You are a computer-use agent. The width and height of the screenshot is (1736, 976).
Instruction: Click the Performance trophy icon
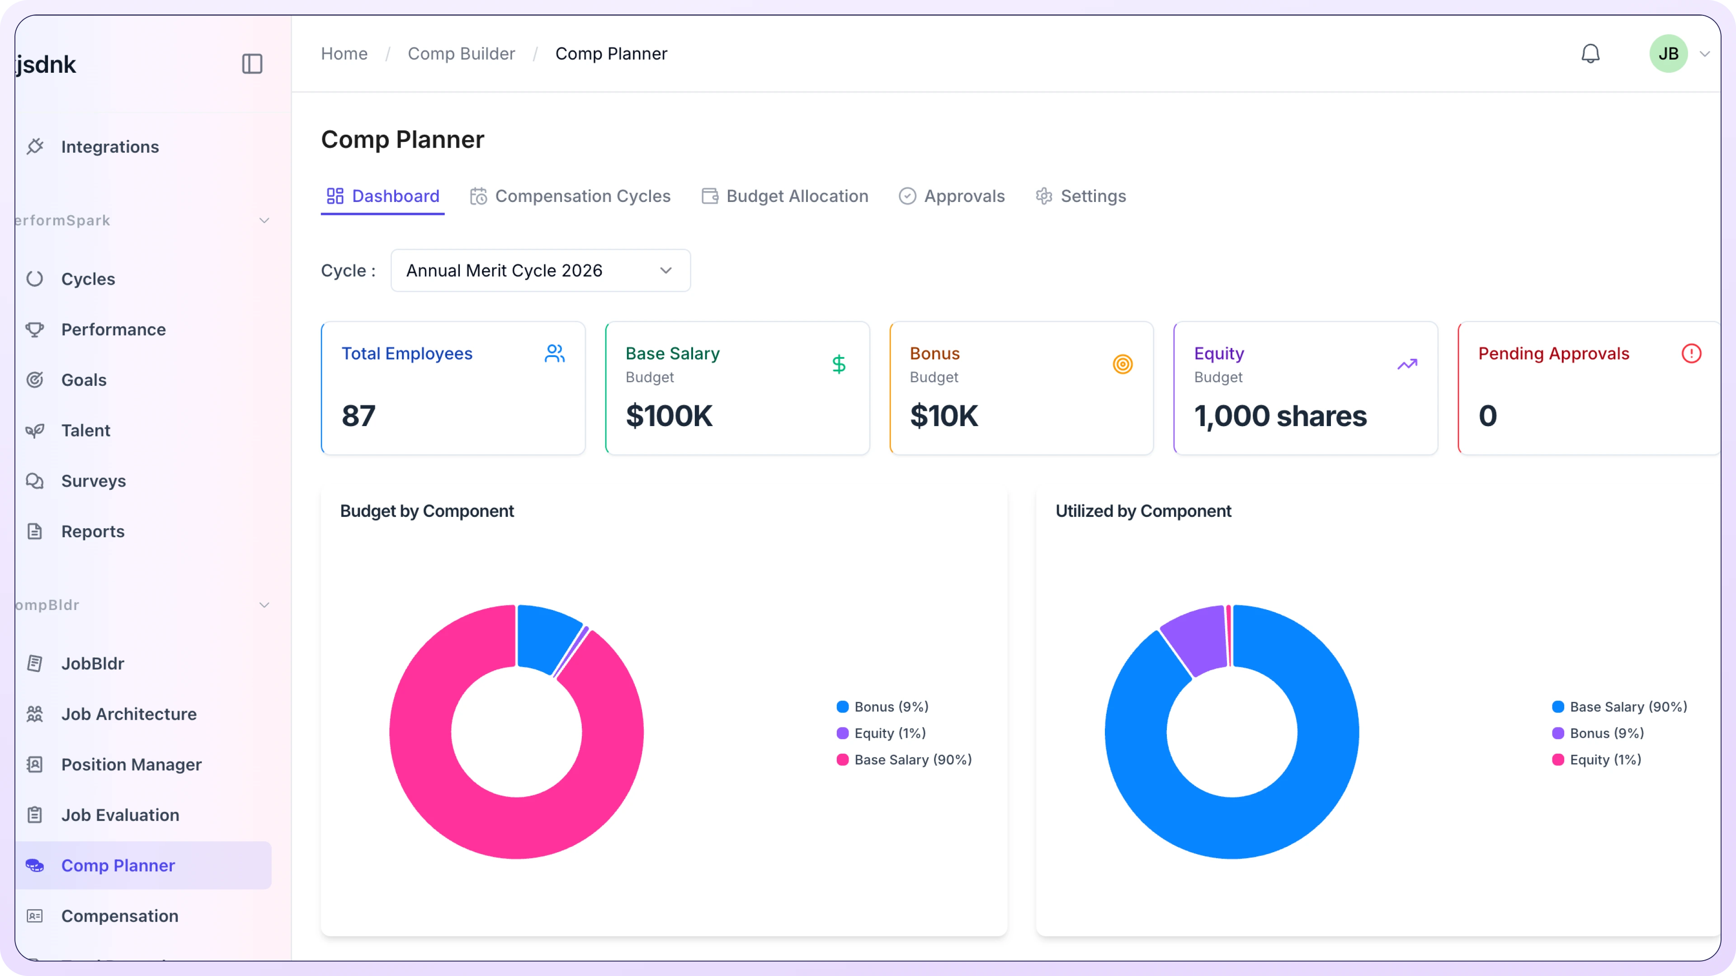[x=35, y=329]
